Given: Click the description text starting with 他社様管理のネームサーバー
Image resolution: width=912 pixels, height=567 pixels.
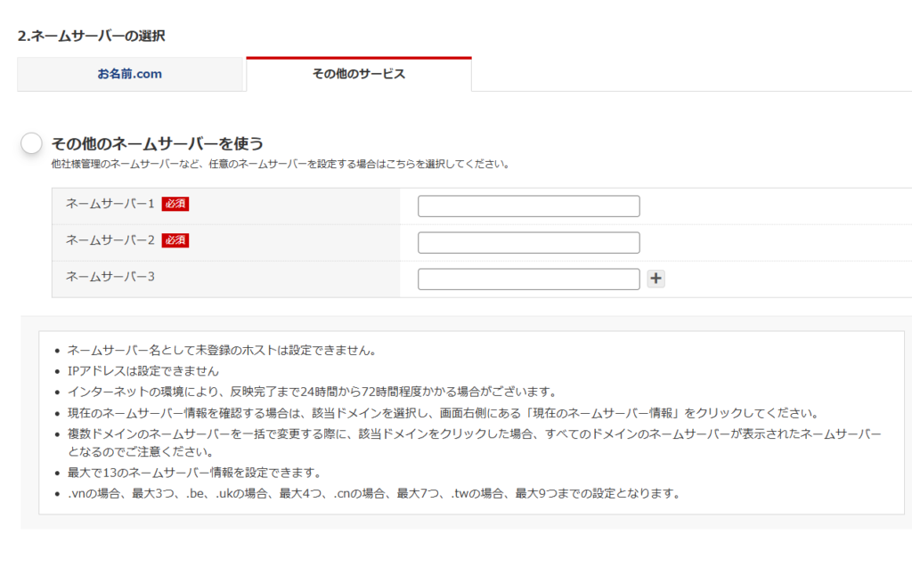Looking at the screenshot, I should [x=280, y=164].
